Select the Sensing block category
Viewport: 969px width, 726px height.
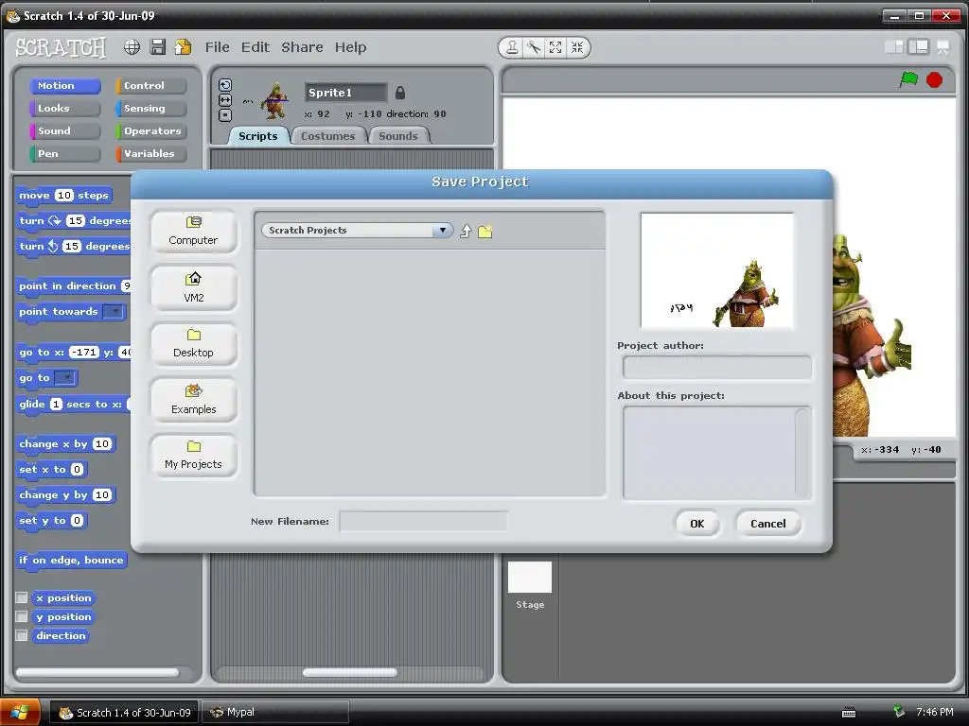pos(150,108)
